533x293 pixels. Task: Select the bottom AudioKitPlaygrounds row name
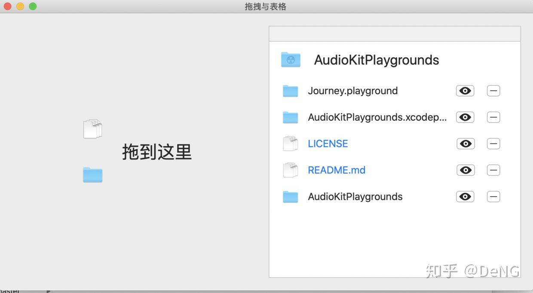[355, 197]
